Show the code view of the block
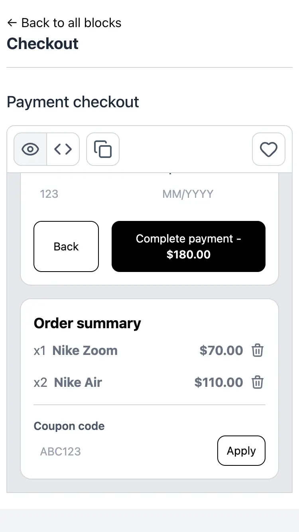Screen dimensions: 299x532 63,149
